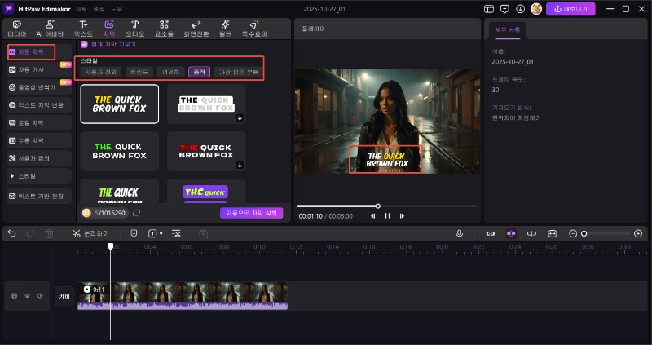Click the microphone voice record icon

coord(460,233)
